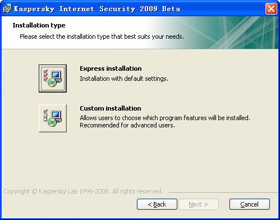Viewport: 280px width, 220px height.
Task: Click the "Recommended for advanced users." text
Action: pyautogui.click(x=127, y=125)
